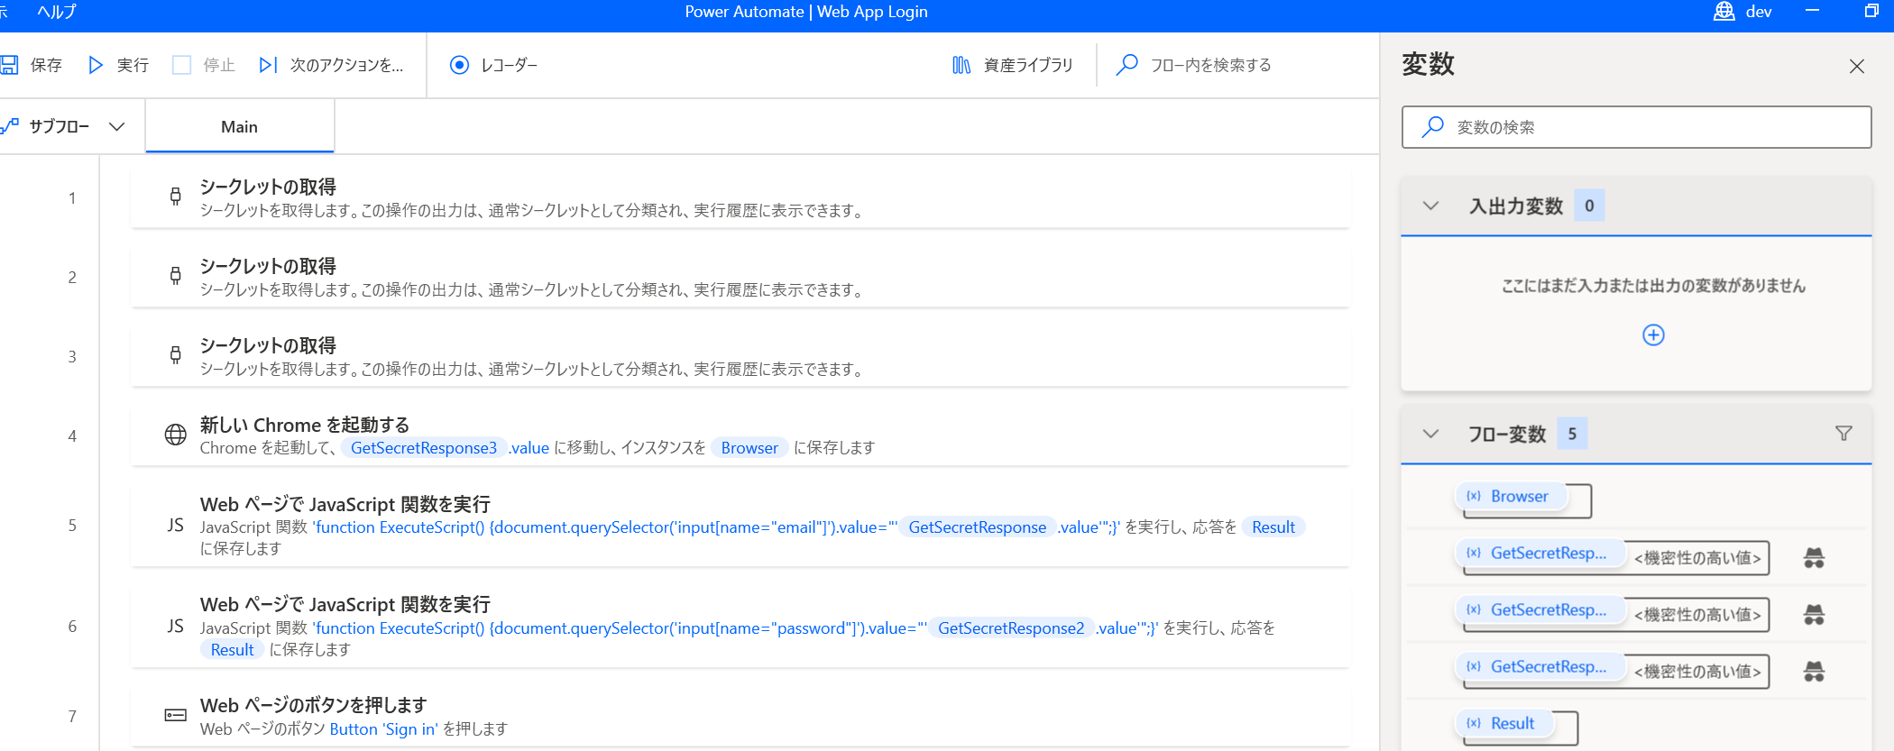Focus the フロー内を検索する field
The image size is (1894, 751).
pyautogui.click(x=1210, y=65)
